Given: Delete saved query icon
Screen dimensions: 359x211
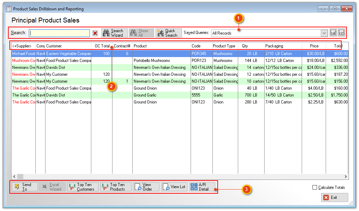Looking at the screenshot, I should pyautogui.click(x=342, y=33).
